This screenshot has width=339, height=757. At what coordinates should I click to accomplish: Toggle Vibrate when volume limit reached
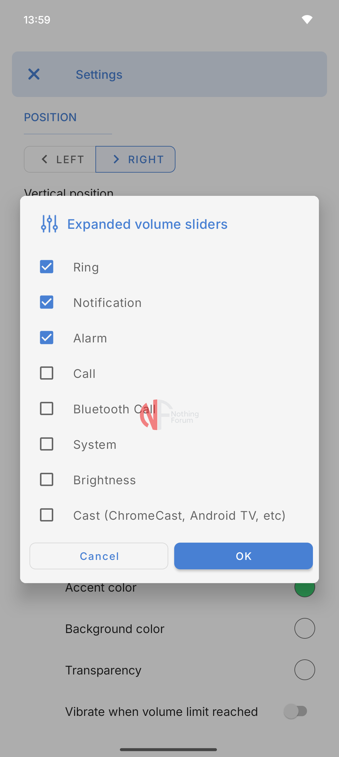pyautogui.click(x=295, y=711)
